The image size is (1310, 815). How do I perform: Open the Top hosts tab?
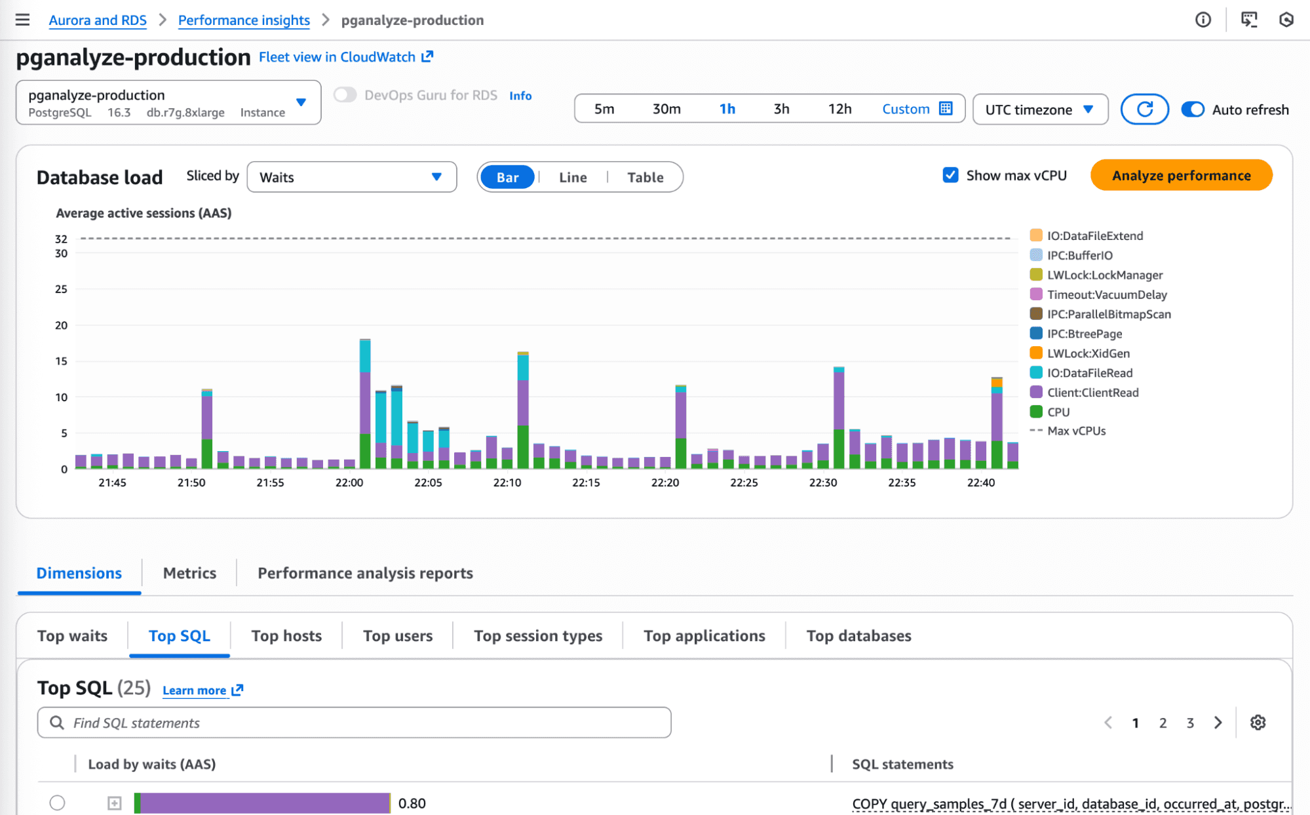click(x=286, y=635)
